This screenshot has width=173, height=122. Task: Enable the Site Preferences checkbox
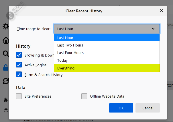point(19,96)
